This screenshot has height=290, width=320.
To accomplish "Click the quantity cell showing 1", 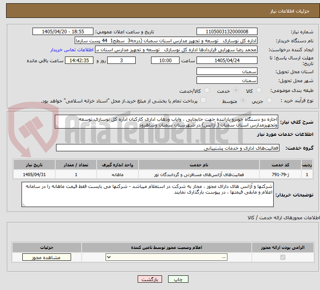I will point(76,174).
